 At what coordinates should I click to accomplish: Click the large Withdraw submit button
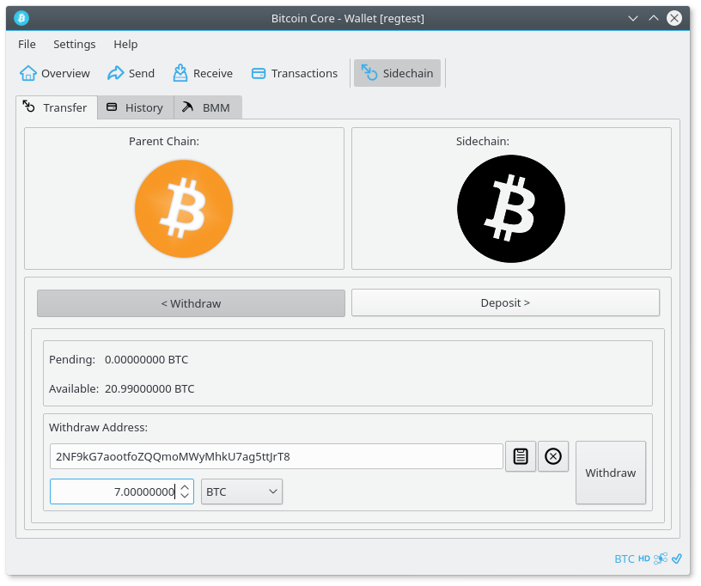tap(610, 473)
